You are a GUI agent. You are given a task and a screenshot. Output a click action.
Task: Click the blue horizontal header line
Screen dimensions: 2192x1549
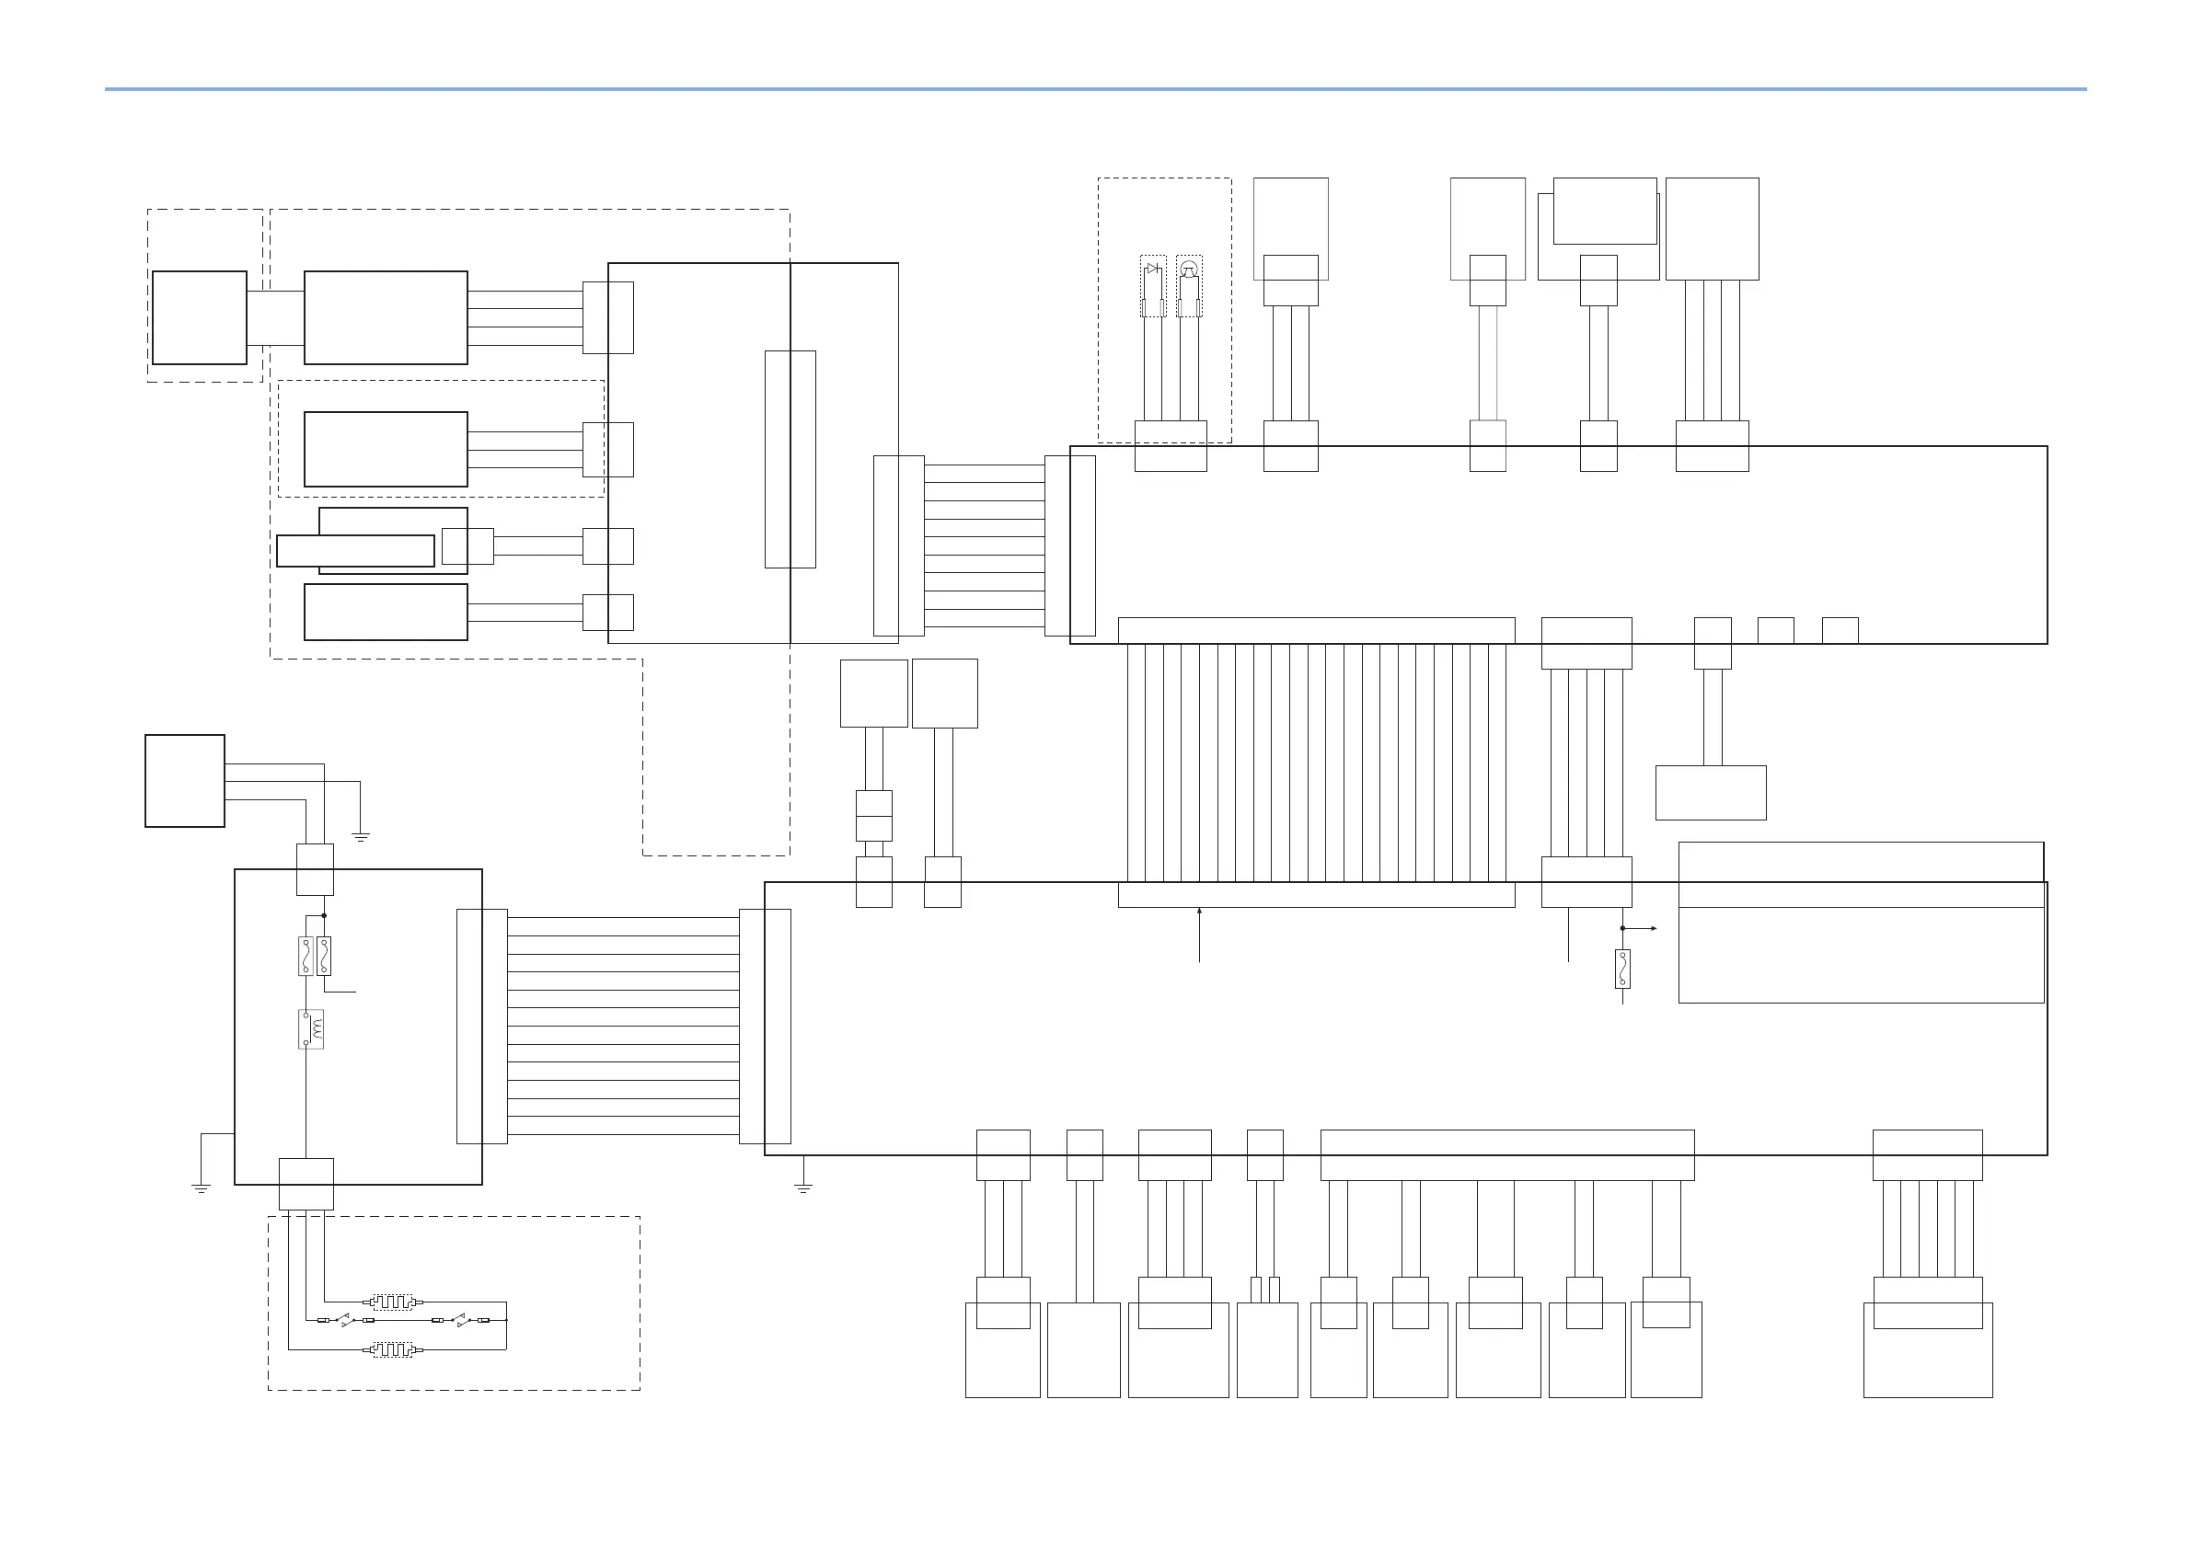click(1095, 90)
